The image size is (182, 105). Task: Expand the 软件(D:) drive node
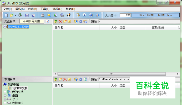pos(5,103)
